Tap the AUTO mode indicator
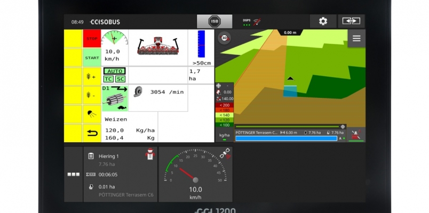This screenshot has width=429, height=213. [114, 71]
